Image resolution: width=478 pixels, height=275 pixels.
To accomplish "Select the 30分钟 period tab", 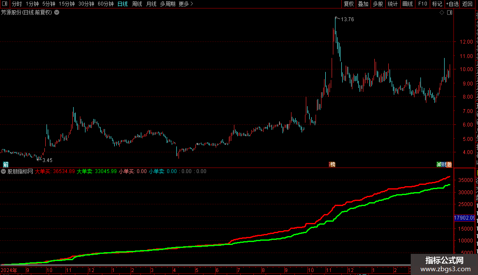I will point(86,4).
